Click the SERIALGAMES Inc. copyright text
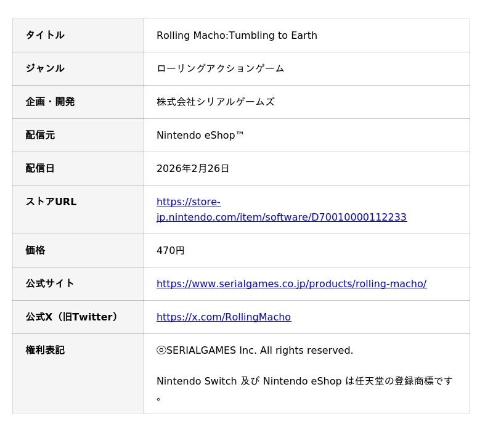The width and height of the screenshot is (493, 432). [255, 350]
